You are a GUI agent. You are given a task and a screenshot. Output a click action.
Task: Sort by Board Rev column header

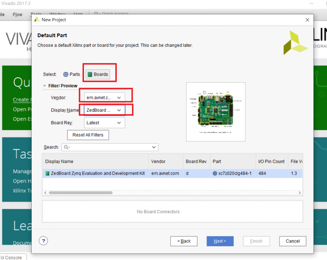coord(196,162)
